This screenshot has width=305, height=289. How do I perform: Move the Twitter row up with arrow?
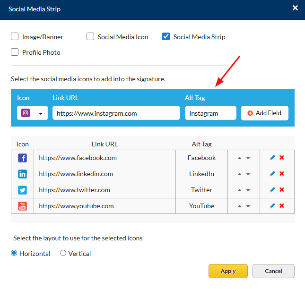point(240,190)
